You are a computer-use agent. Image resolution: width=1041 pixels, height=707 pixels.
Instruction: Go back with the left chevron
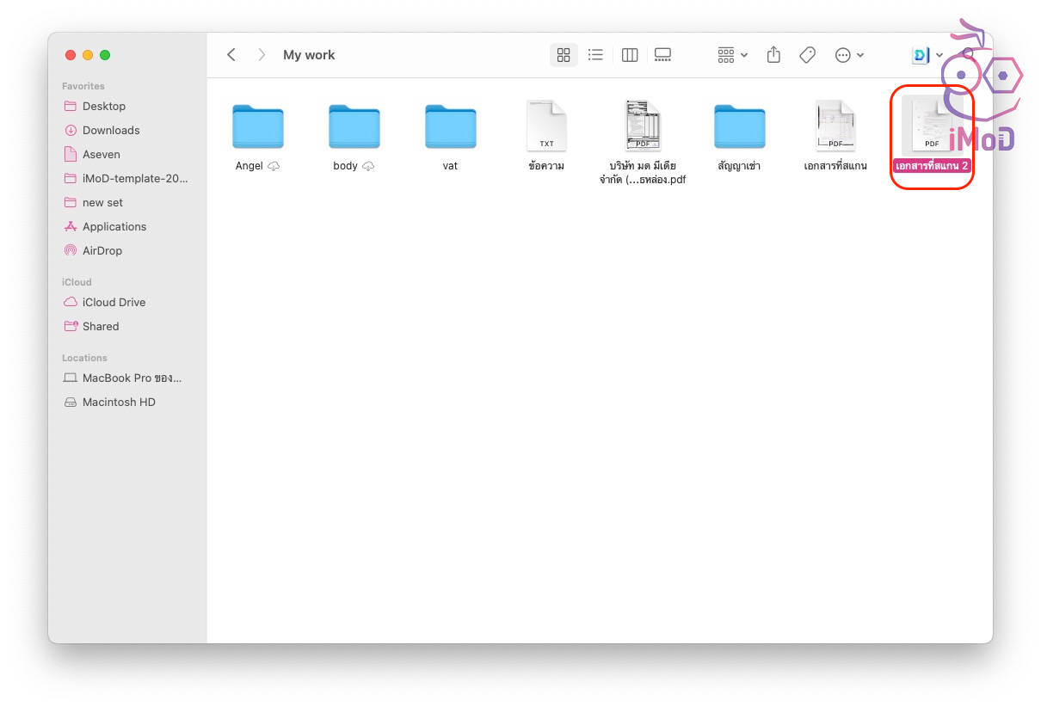(231, 55)
